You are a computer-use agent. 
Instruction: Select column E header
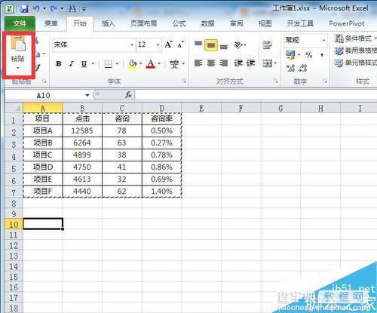click(x=201, y=109)
